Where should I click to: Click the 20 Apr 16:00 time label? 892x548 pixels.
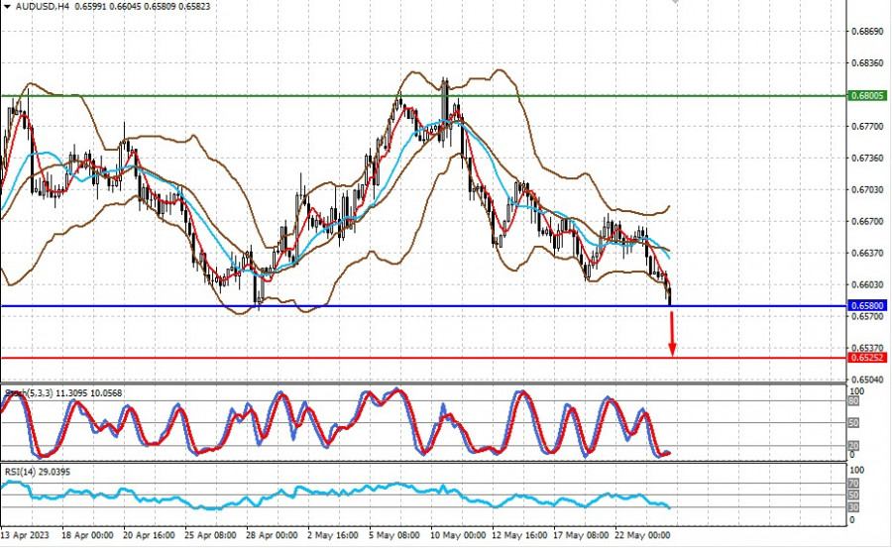coord(149,535)
